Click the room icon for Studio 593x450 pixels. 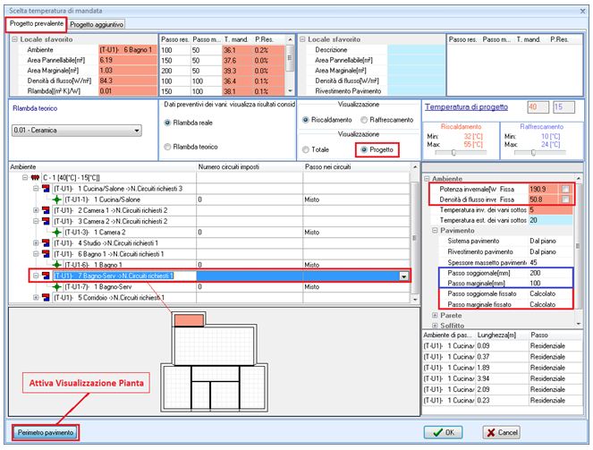[44, 242]
